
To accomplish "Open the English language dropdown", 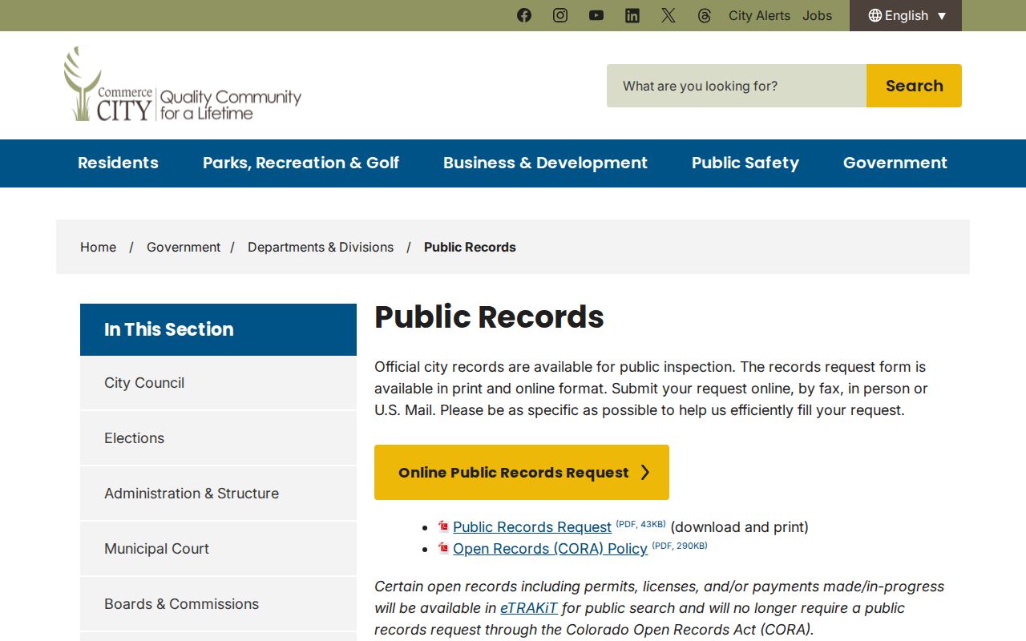I will pyautogui.click(x=906, y=15).
